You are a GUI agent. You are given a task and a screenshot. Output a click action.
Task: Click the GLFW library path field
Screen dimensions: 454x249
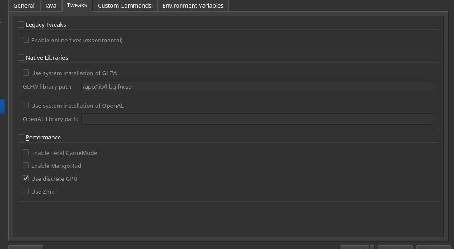tap(258, 86)
